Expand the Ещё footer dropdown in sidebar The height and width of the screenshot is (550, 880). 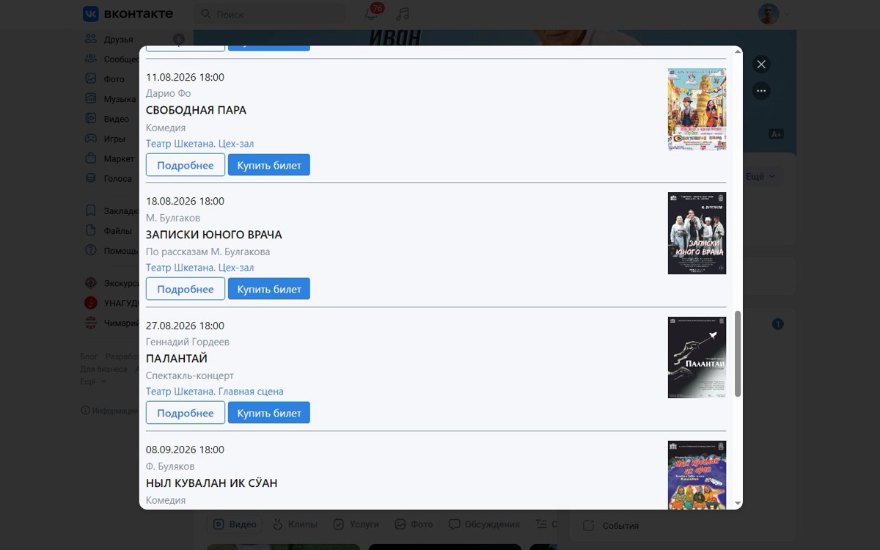92,381
